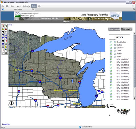Toggle the Roads layer visibility checkbox
The width and height of the screenshot is (136, 129).
point(111,53)
